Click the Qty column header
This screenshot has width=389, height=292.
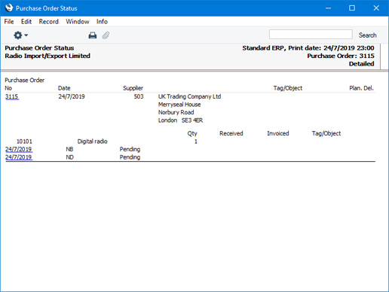[192, 133]
